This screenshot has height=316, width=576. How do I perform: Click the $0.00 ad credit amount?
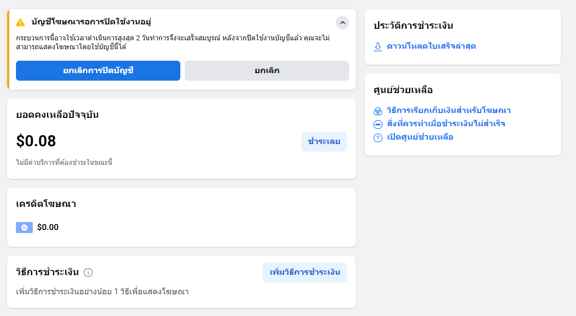(48, 227)
